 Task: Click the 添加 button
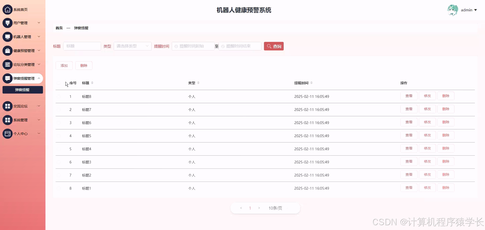[x=64, y=65]
